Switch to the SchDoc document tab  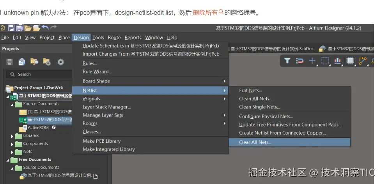(x=272, y=49)
